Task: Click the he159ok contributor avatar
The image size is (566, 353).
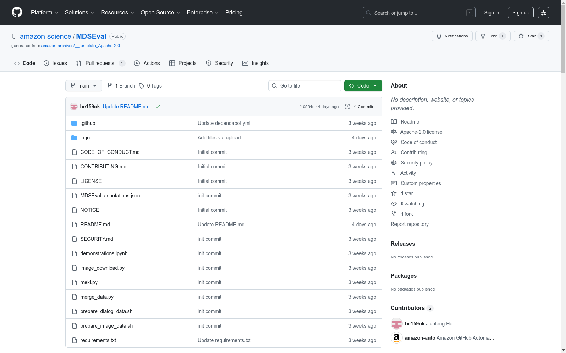Action: click(397, 324)
